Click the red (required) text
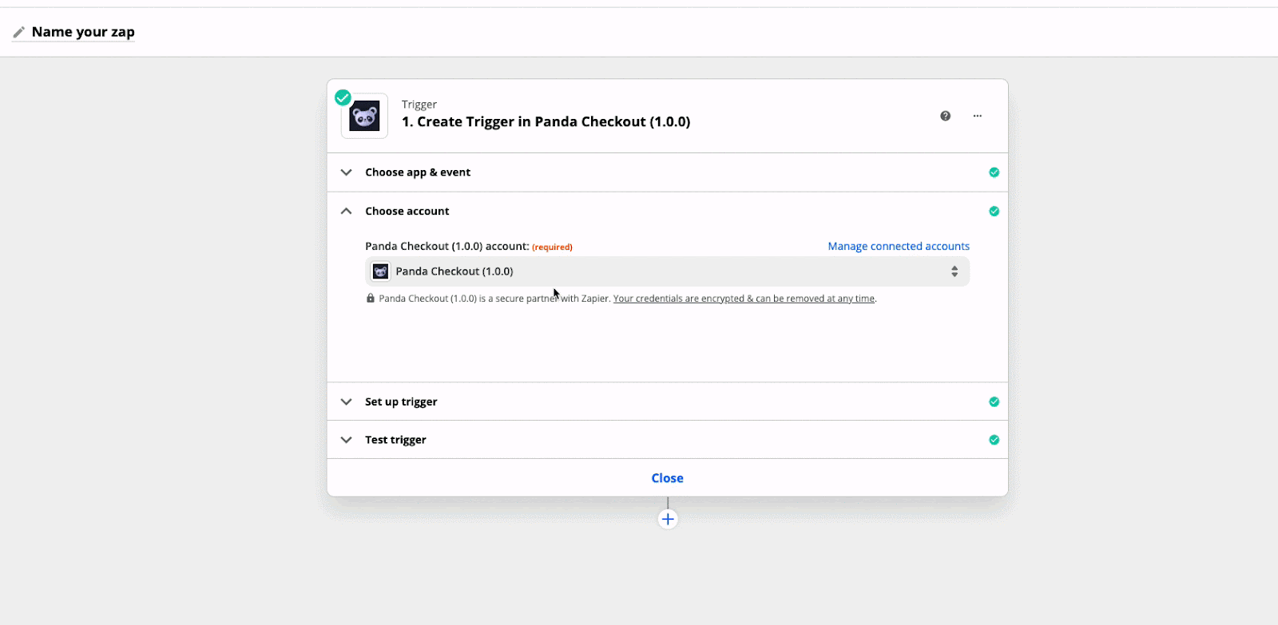This screenshot has width=1278, height=625. click(x=552, y=247)
